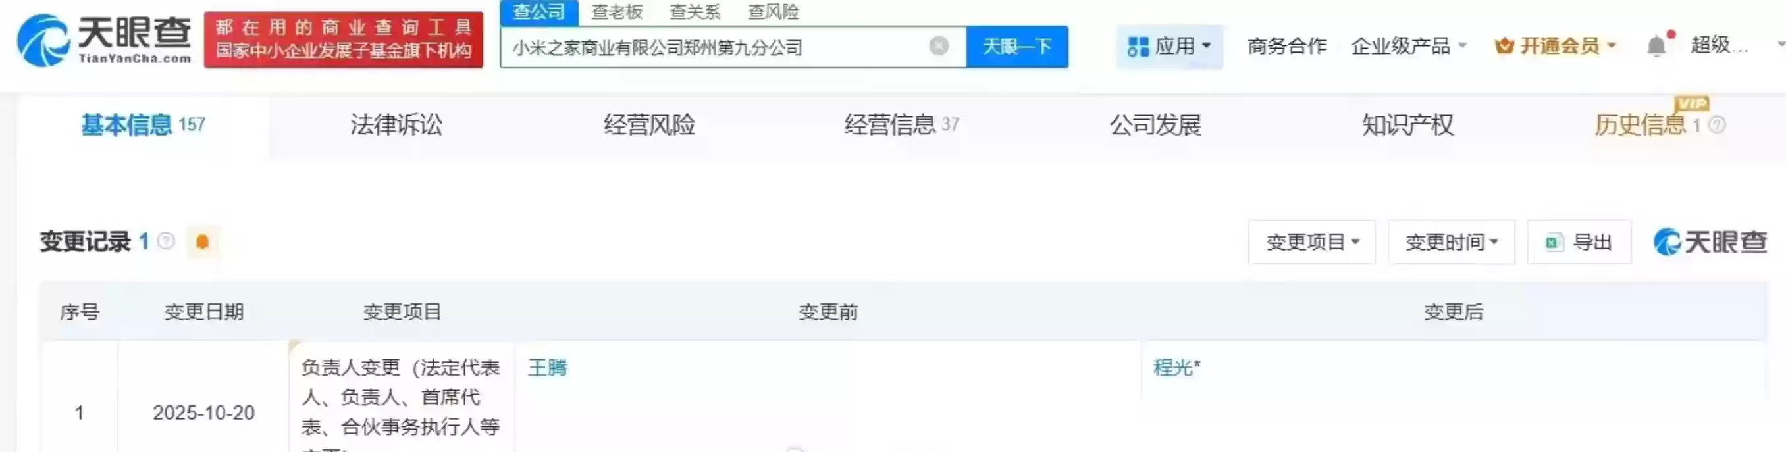Image resolution: width=1786 pixels, height=452 pixels.
Task: Click the crown icon for 开通会员
Action: point(1504,46)
